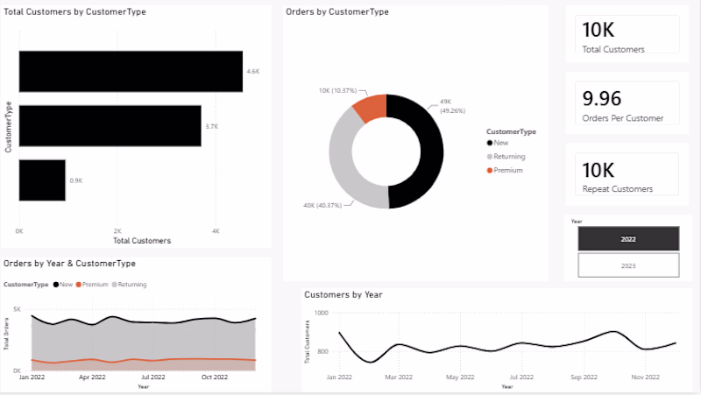Click the shortest 0.9K customers bar
Viewport: 701px width, 395px height.
tap(42, 180)
